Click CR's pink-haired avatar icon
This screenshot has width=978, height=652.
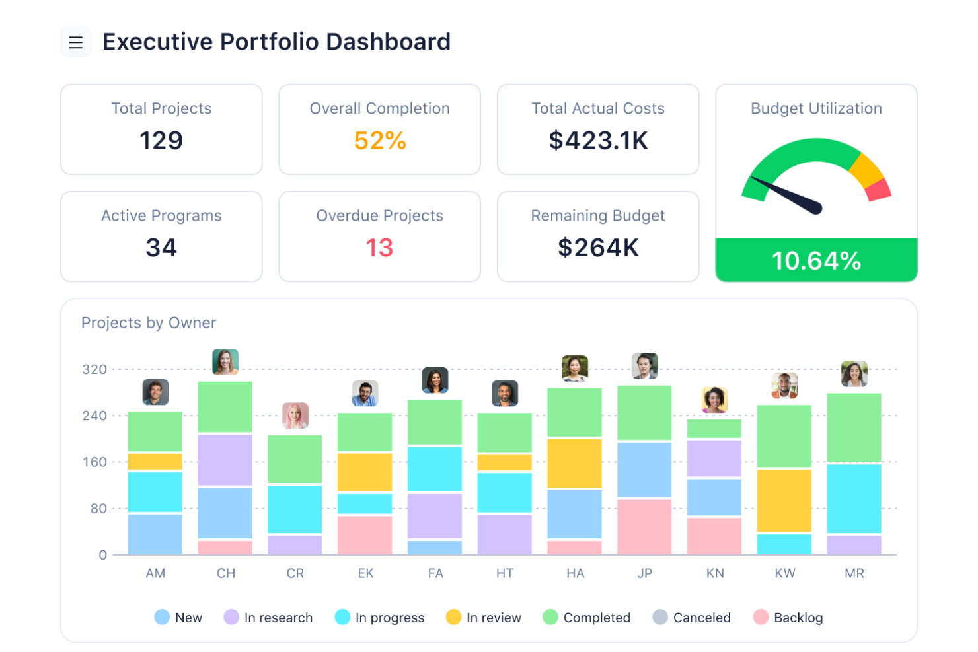[x=295, y=417]
